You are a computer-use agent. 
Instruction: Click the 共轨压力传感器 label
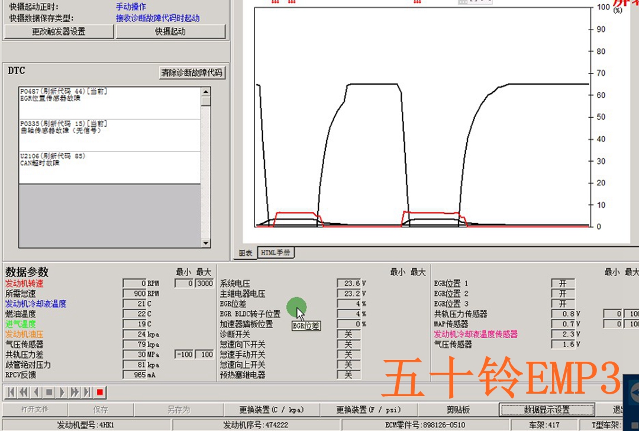click(460, 314)
